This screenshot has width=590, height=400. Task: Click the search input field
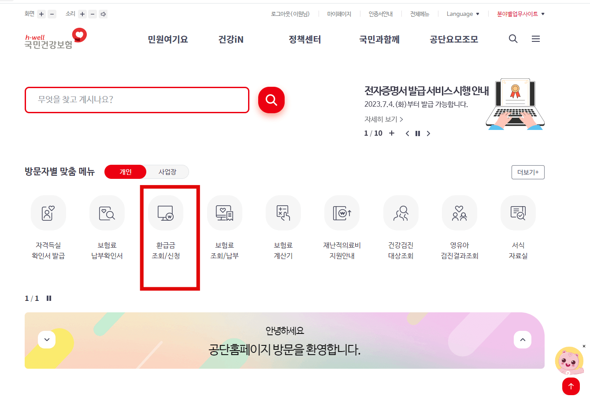(x=137, y=100)
